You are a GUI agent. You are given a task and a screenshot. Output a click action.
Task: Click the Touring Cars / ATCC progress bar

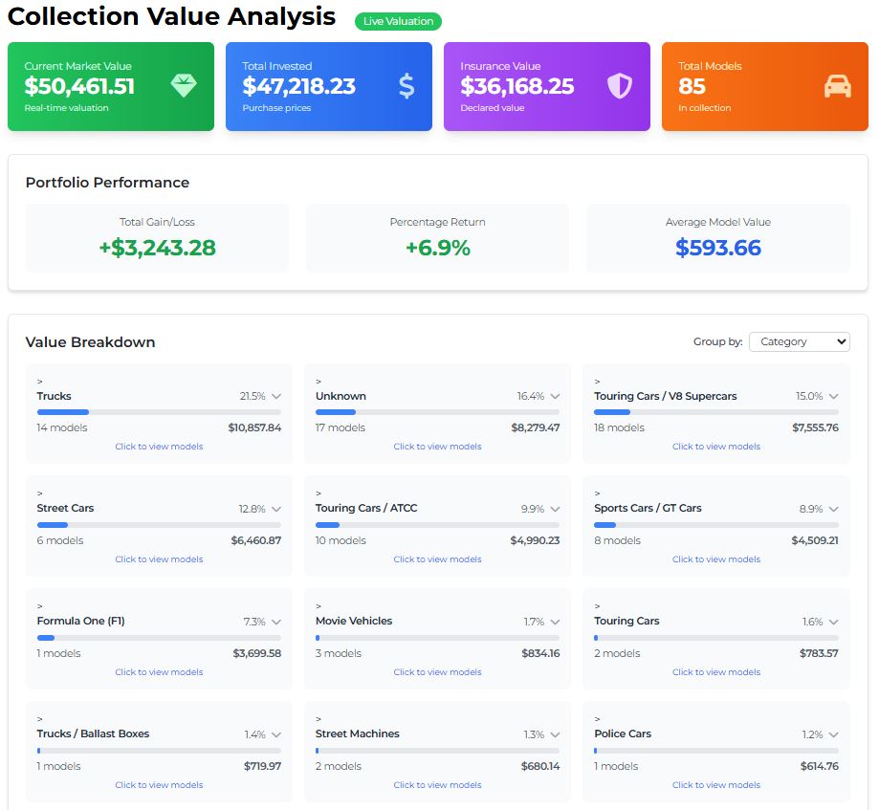[x=437, y=525]
